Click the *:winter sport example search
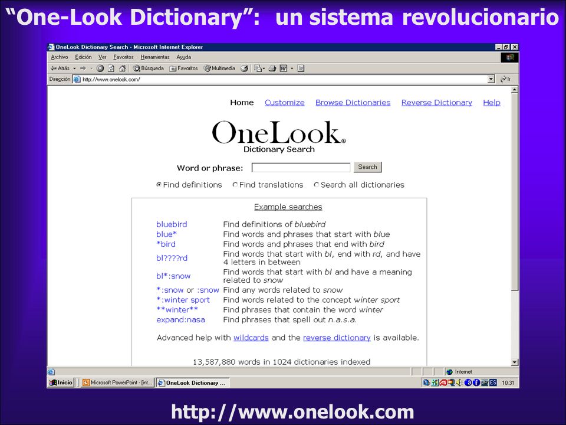This screenshot has height=425, width=566. [x=183, y=300]
